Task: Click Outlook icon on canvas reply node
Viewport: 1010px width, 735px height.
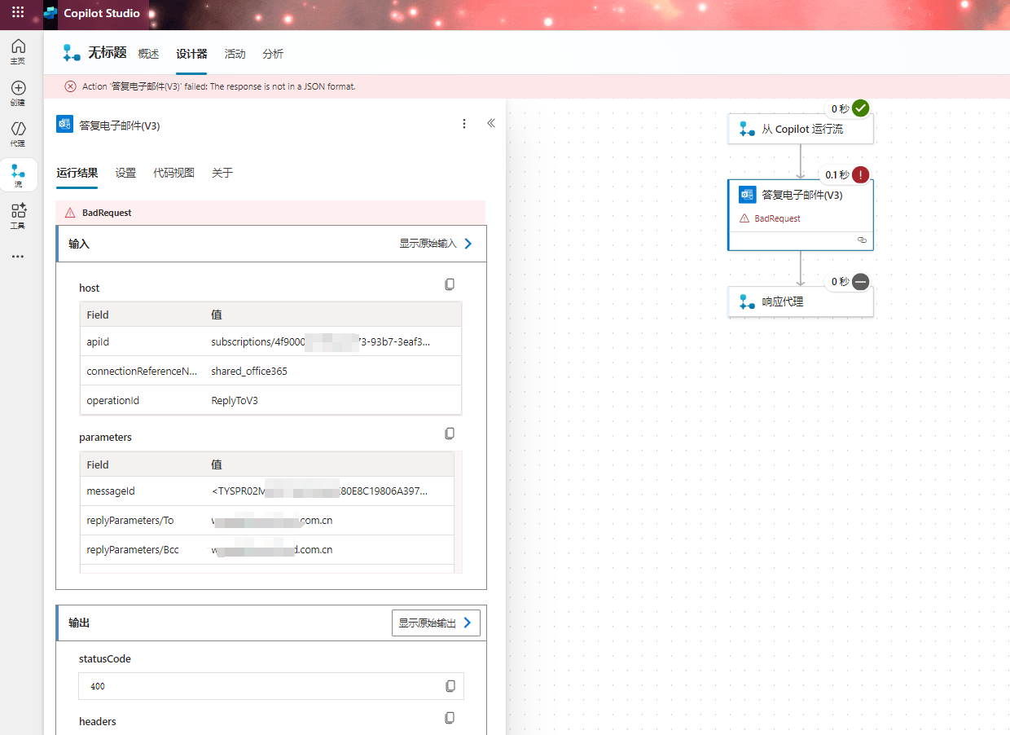Action: [747, 195]
